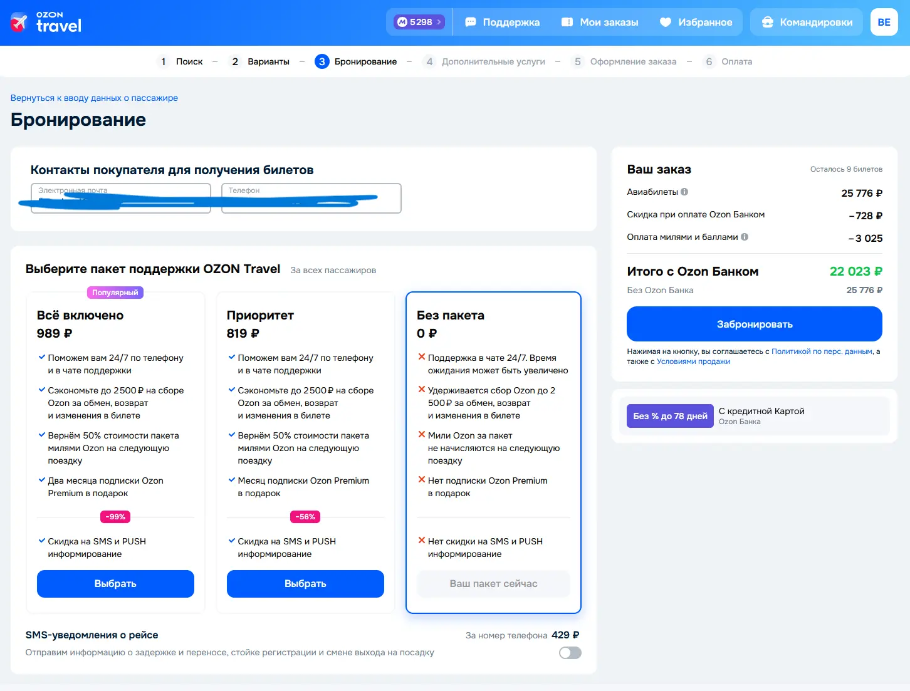
Task: Choose the Приоритет package with Выбрать
Action: (x=305, y=584)
